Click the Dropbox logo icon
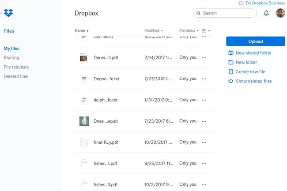The height and width of the screenshot is (191, 287). point(8,13)
